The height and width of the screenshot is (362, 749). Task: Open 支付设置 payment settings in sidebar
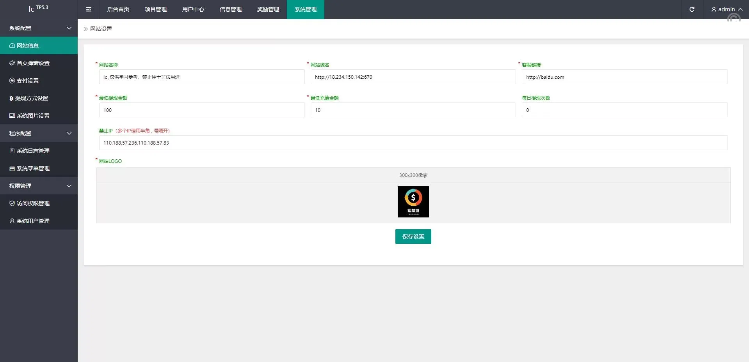coord(27,81)
